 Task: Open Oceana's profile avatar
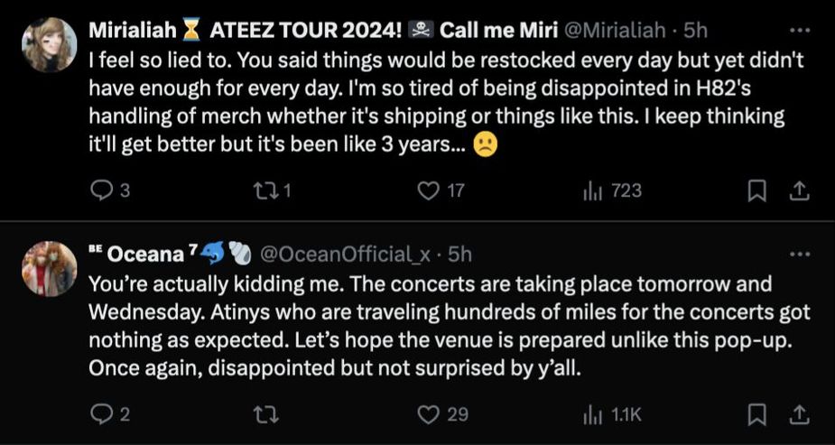point(49,268)
